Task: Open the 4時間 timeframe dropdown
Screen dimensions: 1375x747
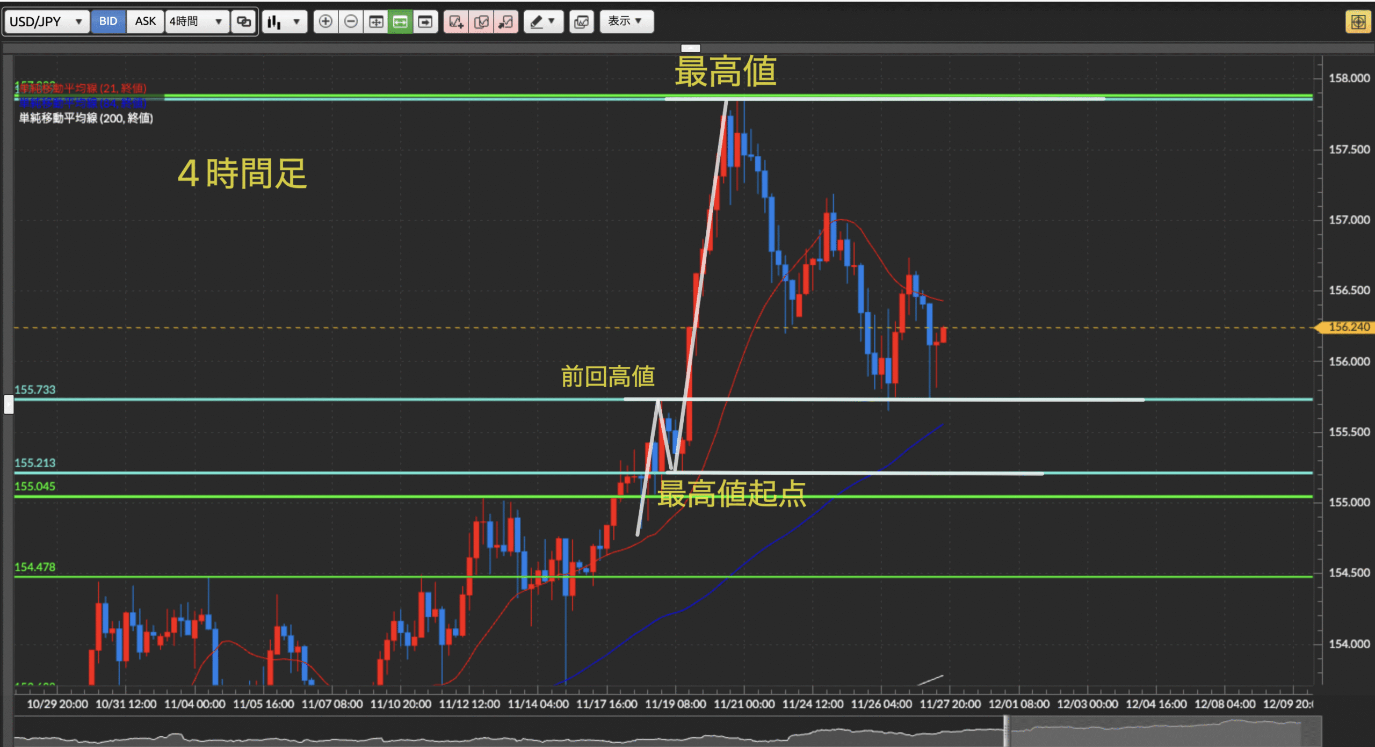Action: (196, 21)
